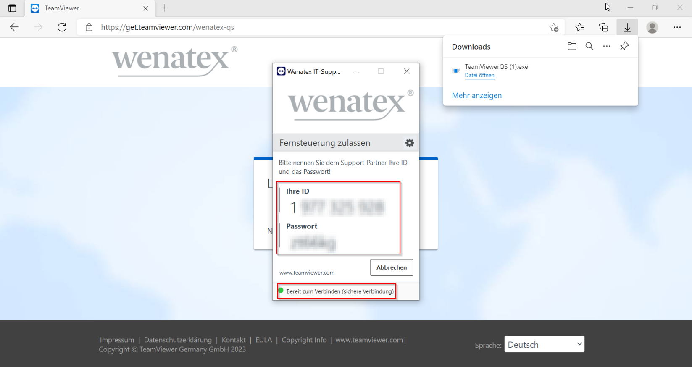Click the browser back arrow
The height and width of the screenshot is (367, 692).
(x=14, y=27)
